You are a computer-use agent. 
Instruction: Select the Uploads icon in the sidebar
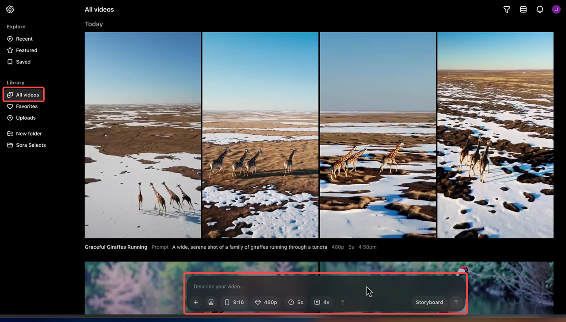pos(10,117)
